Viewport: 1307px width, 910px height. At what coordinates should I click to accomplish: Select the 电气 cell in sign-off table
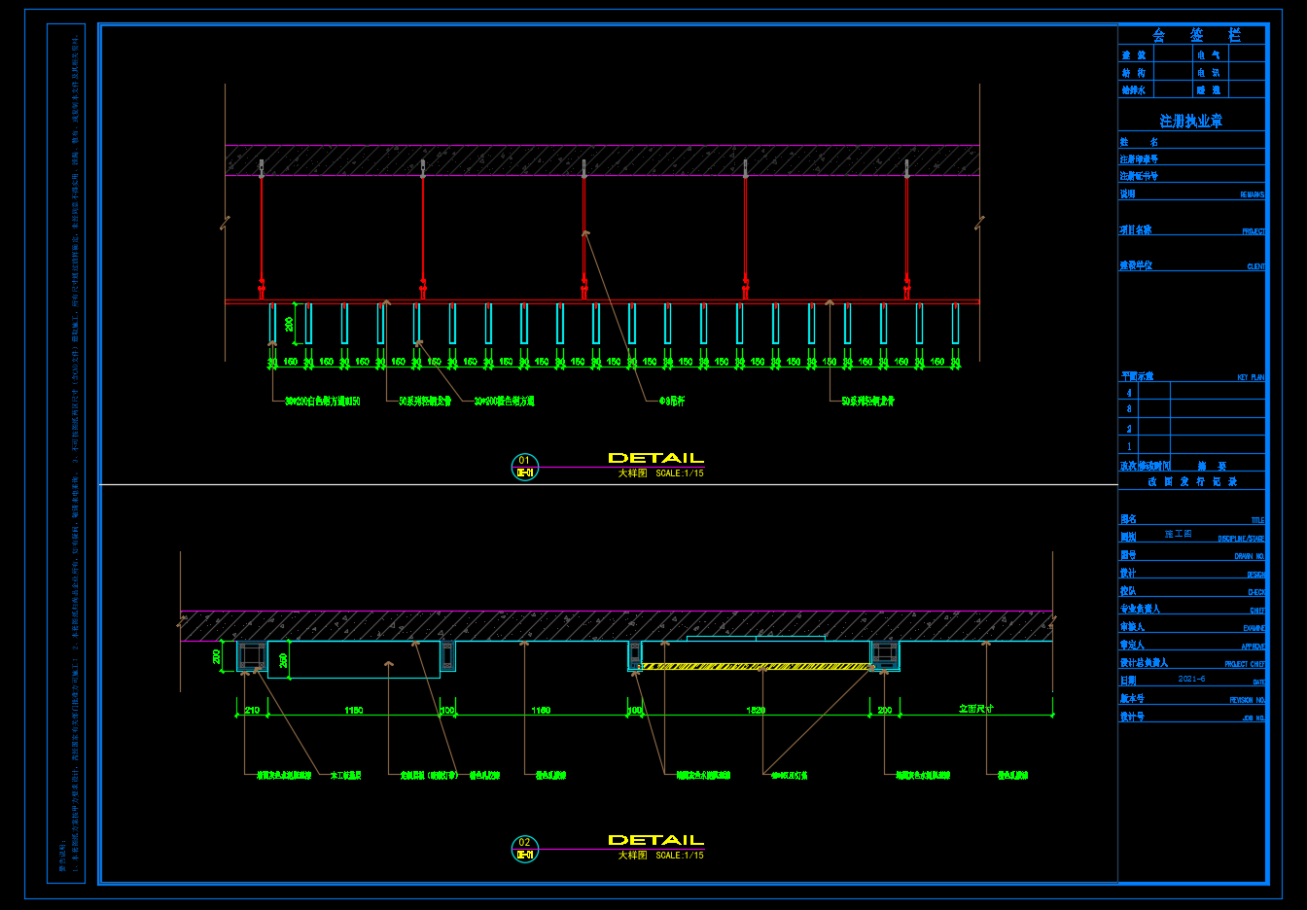coord(1209,55)
